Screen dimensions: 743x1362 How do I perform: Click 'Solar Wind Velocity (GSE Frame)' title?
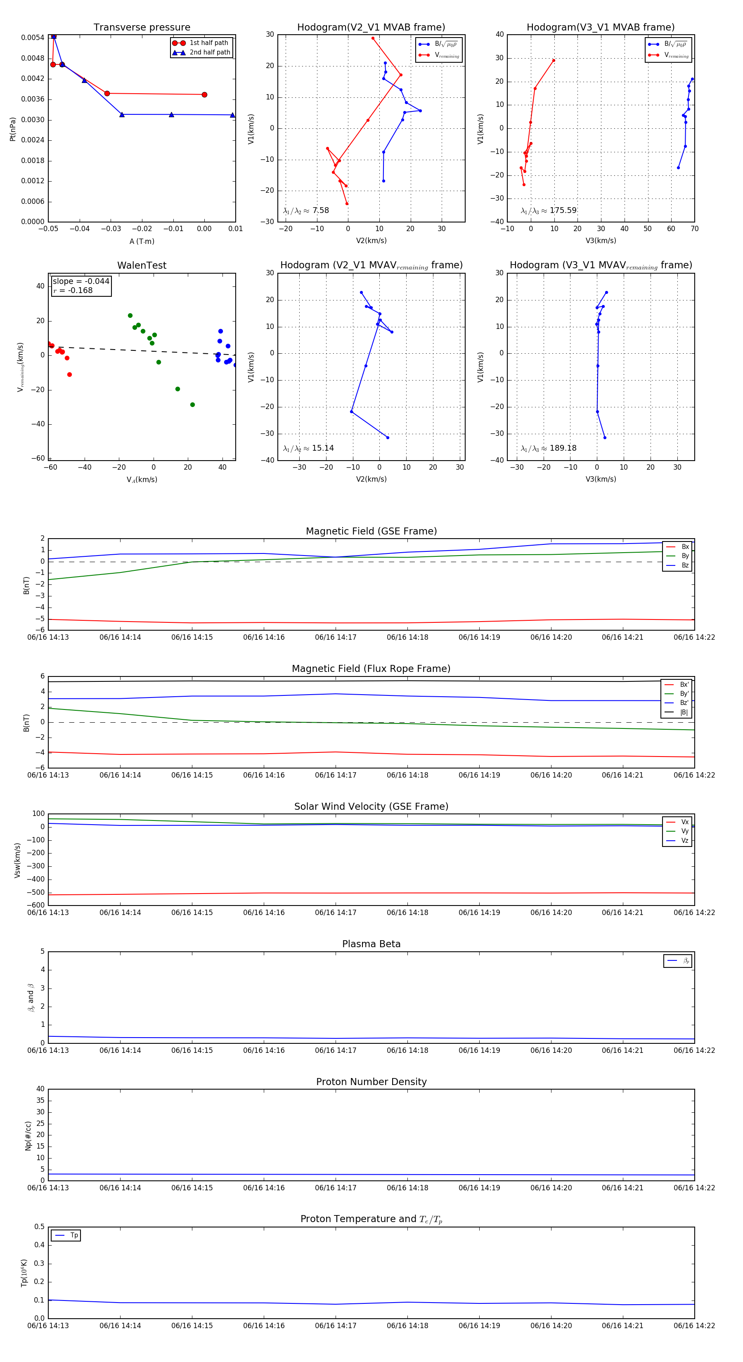pyautogui.click(x=371, y=806)
